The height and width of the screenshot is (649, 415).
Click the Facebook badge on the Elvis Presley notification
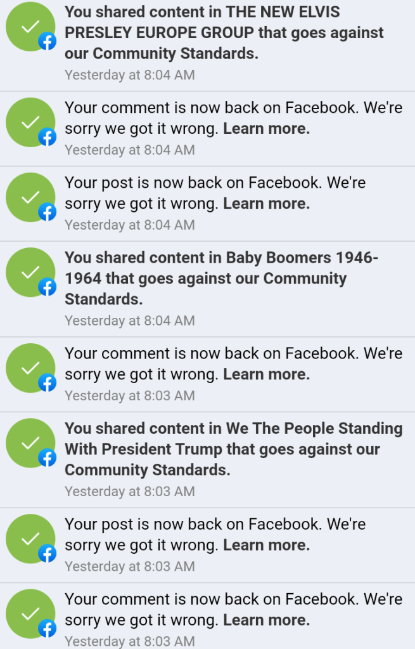(48, 42)
